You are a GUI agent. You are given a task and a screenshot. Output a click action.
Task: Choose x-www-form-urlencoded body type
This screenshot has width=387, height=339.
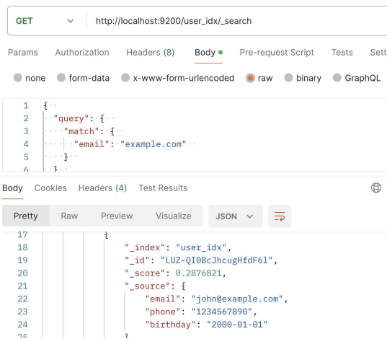click(178, 78)
